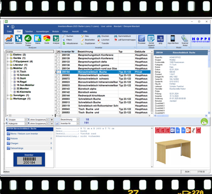Switch to the Tabellen tab

point(29,31)
